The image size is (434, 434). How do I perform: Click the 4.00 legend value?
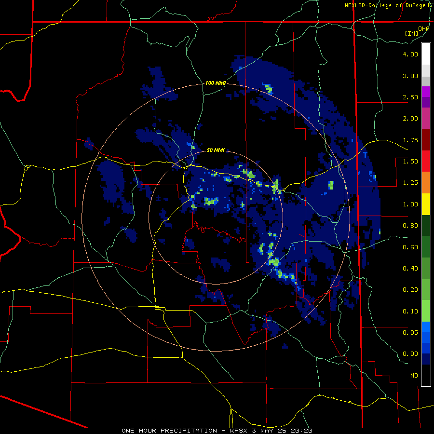[x=410, y=54]
